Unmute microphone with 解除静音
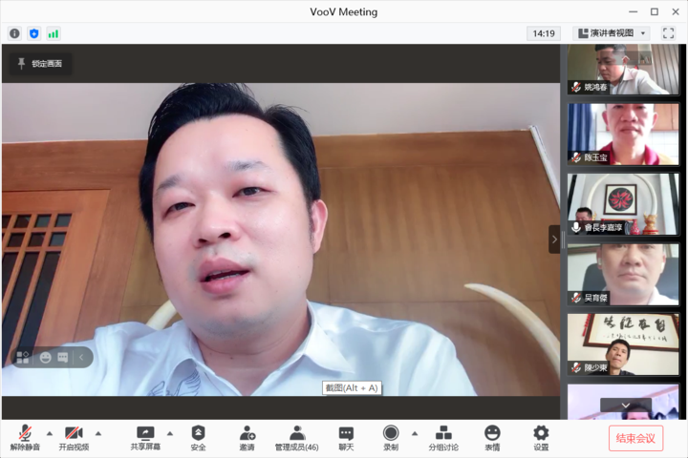 26,438
